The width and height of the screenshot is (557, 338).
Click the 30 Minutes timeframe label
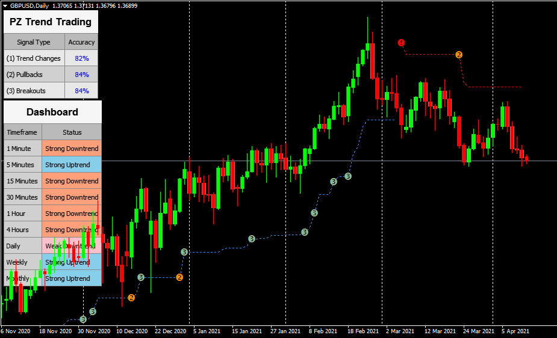tap(22, 197)
